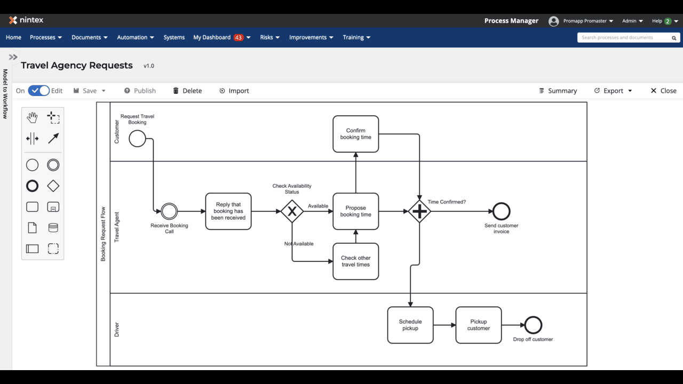The height and width of the screenshot is (384, 683).
Task: Open the Documents dropdown menu
Action: (x=90, y=37)
